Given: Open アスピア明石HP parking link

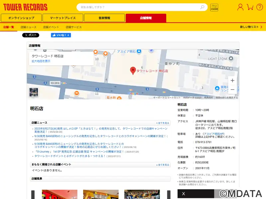Looking at the screenshot, I should point(214,134).
